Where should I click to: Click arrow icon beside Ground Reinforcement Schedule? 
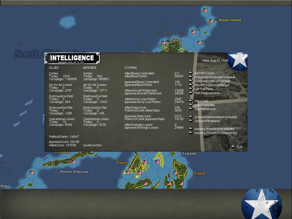pos(191,117)
